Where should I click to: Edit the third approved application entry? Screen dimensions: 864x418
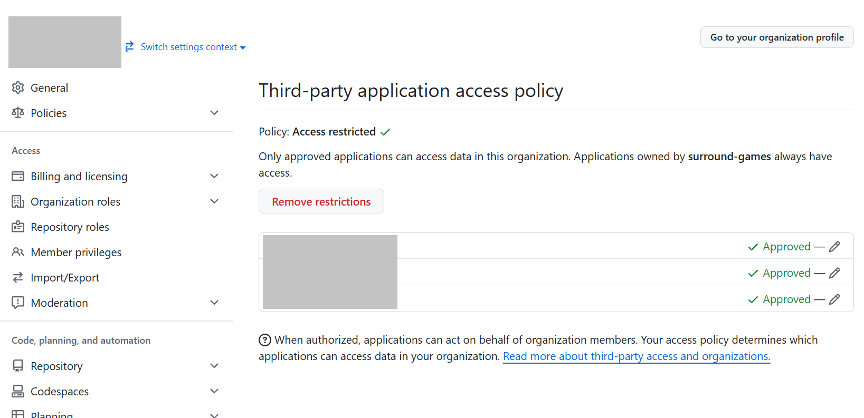point(834,299)
